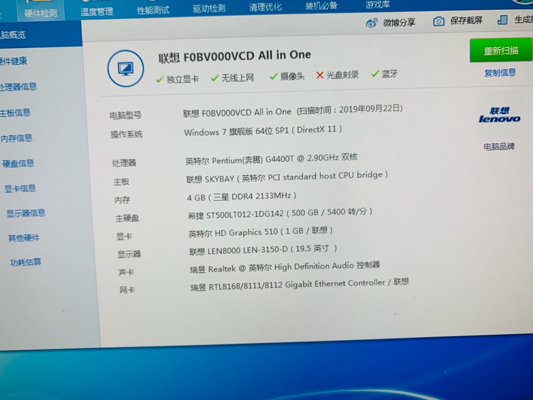Screen dimensions: 533x400
Task: Select 电脑概览 in the sidebar
Action: click(12, 35)
